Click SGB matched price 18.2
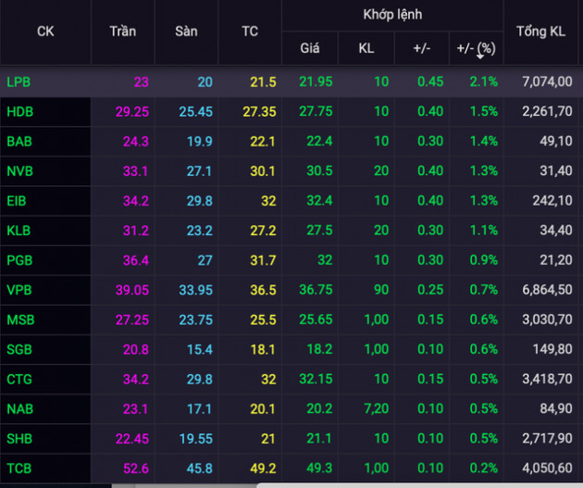The height and width of the screenshot is (488, 583). pos(319,349)
